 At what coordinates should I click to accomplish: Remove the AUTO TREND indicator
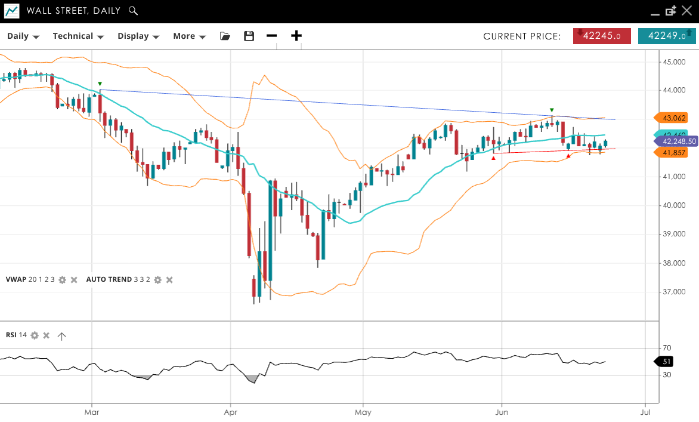169,280
